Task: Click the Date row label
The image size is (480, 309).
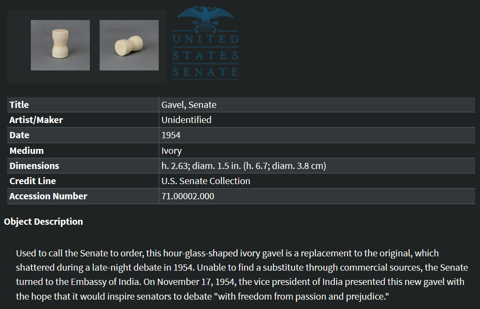Action: (x=19, y=135)
